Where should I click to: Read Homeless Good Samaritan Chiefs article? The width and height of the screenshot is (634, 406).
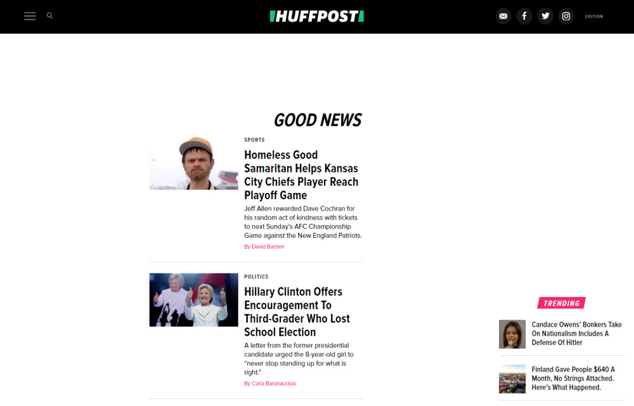[301, 174]
